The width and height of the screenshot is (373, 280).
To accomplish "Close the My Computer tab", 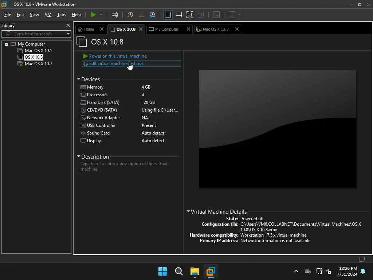I will coord(188,29).
